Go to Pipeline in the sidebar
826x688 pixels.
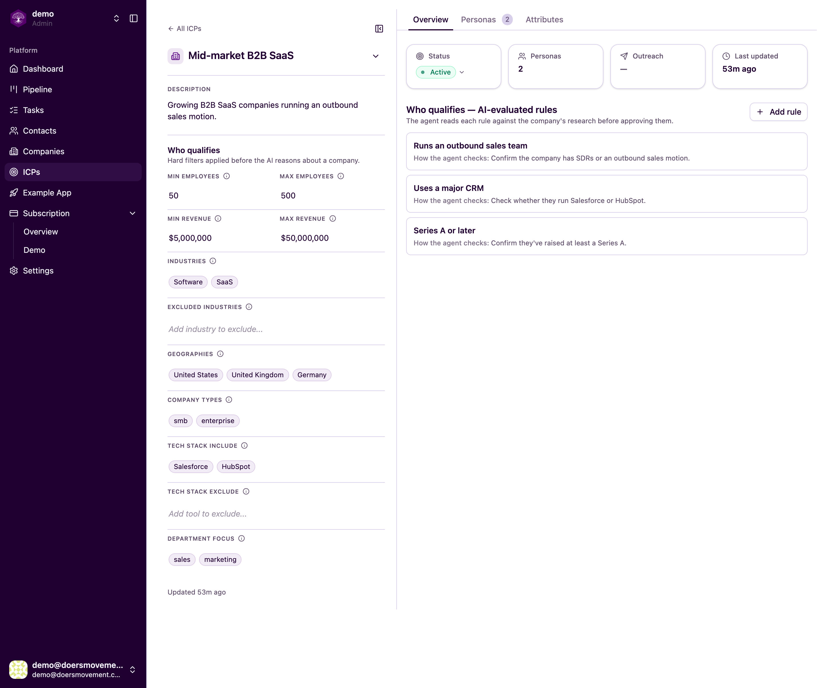(x=73, y=90)
